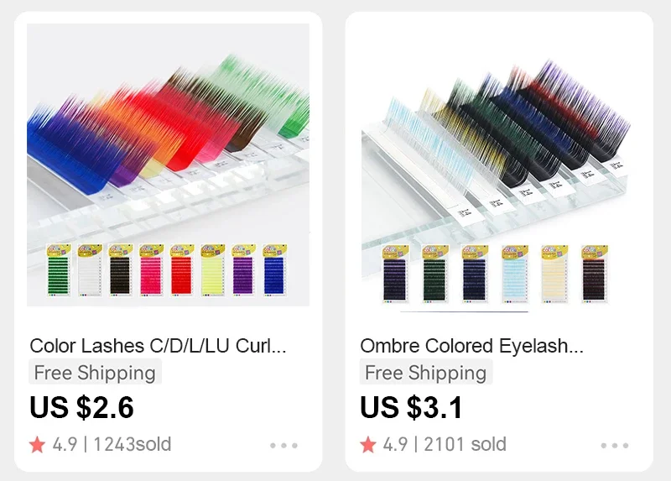Click the US $3.1 price
This screenshot has height=481, width=671.
(x=411, y=407)
